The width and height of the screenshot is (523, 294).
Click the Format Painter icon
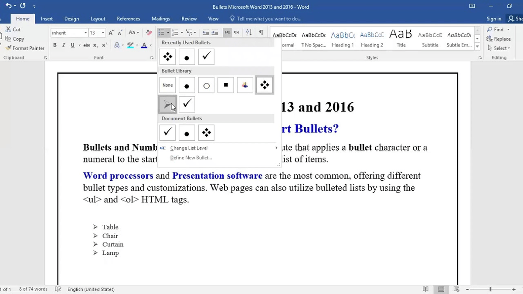8,48
